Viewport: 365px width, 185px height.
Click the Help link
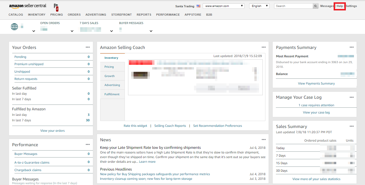coord(340,6)
